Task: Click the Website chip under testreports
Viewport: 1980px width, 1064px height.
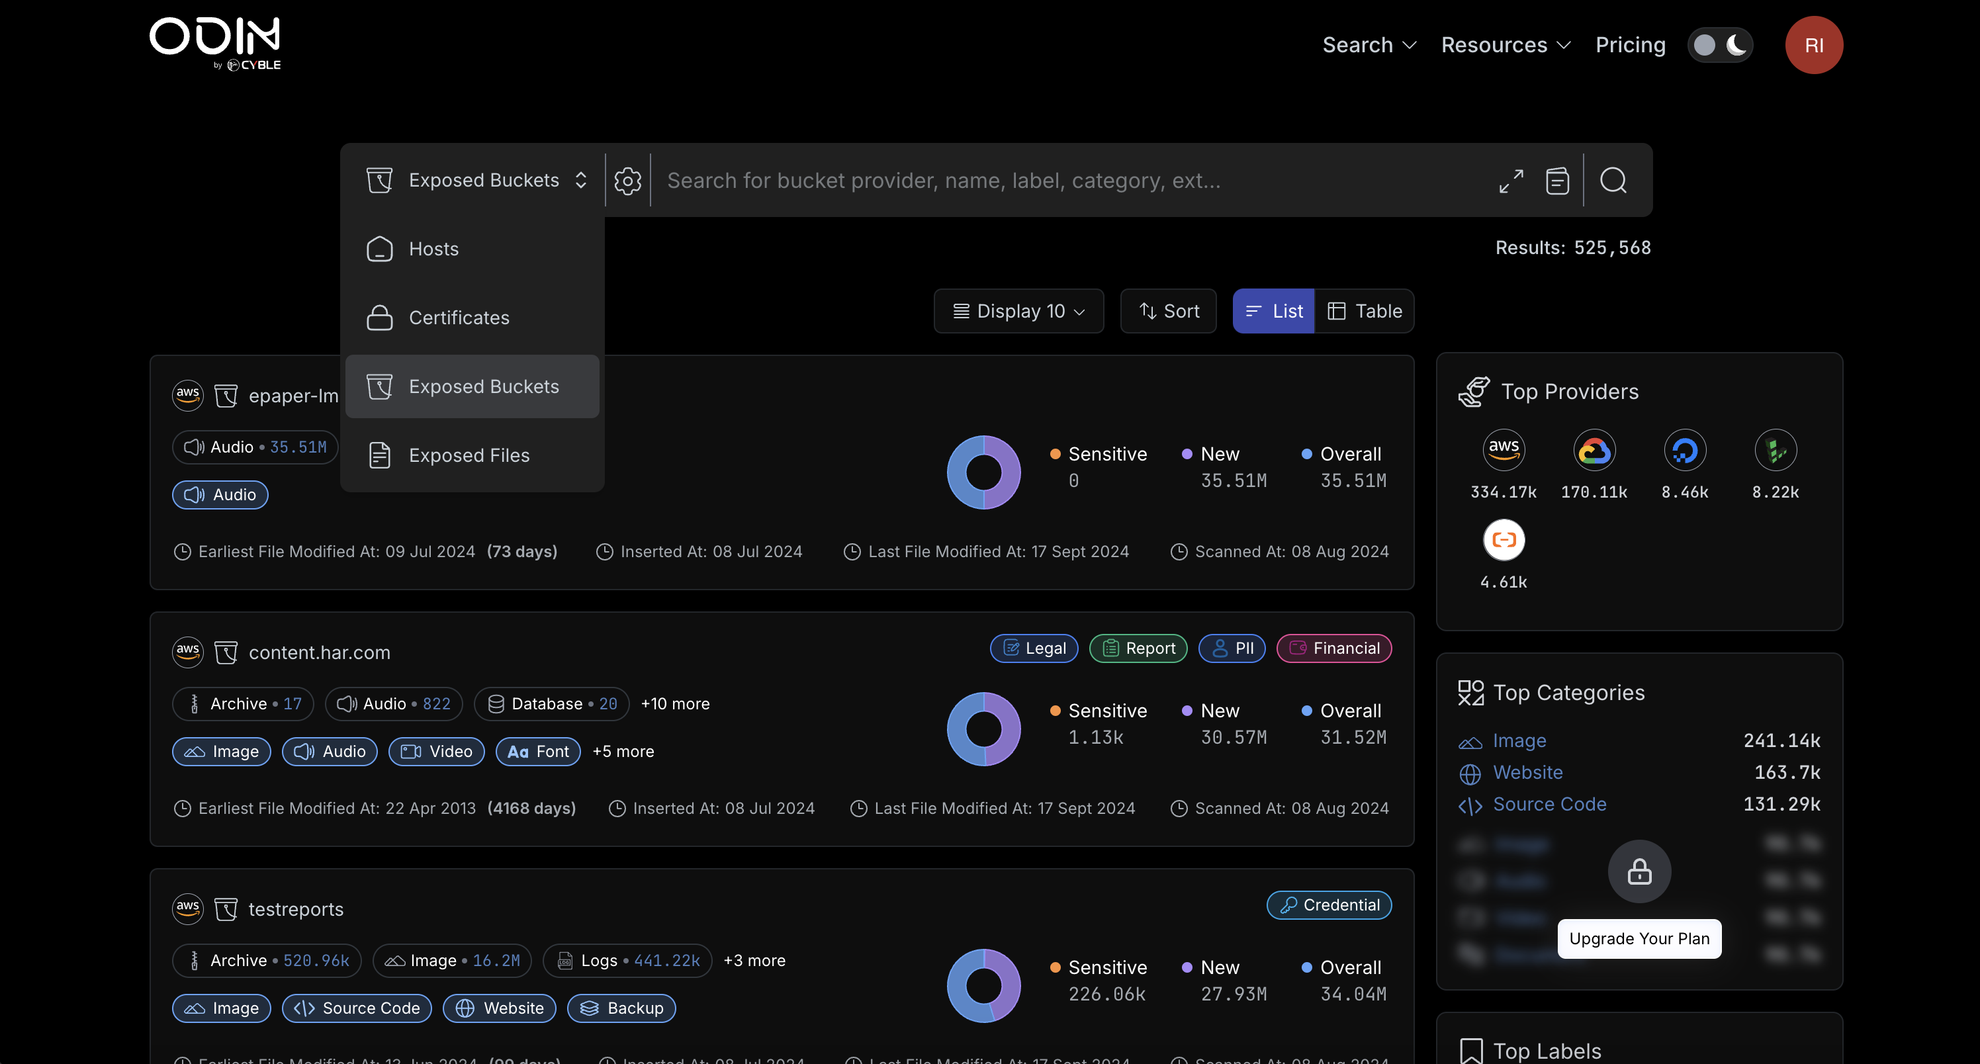Action: click(x=499, y=1008)
